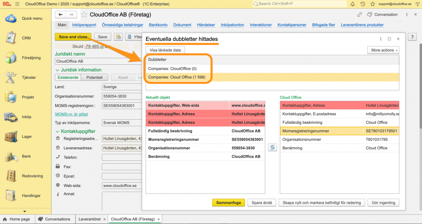Open Försäljning sidebar section
Image resolution: width=422 pixels, height=224 pixels.
click(26, 58)
